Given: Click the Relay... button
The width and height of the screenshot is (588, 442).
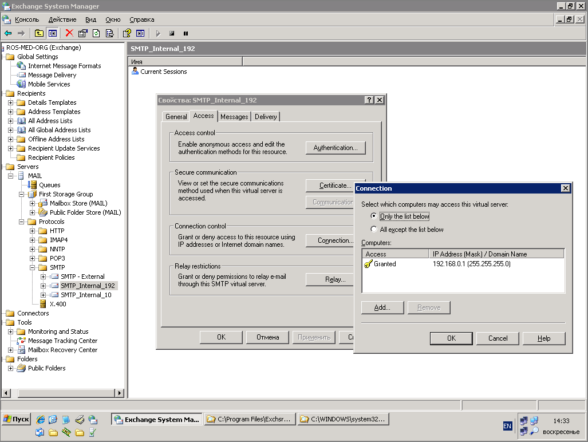Looking at the screenshot, I should (x=330, y=279).
